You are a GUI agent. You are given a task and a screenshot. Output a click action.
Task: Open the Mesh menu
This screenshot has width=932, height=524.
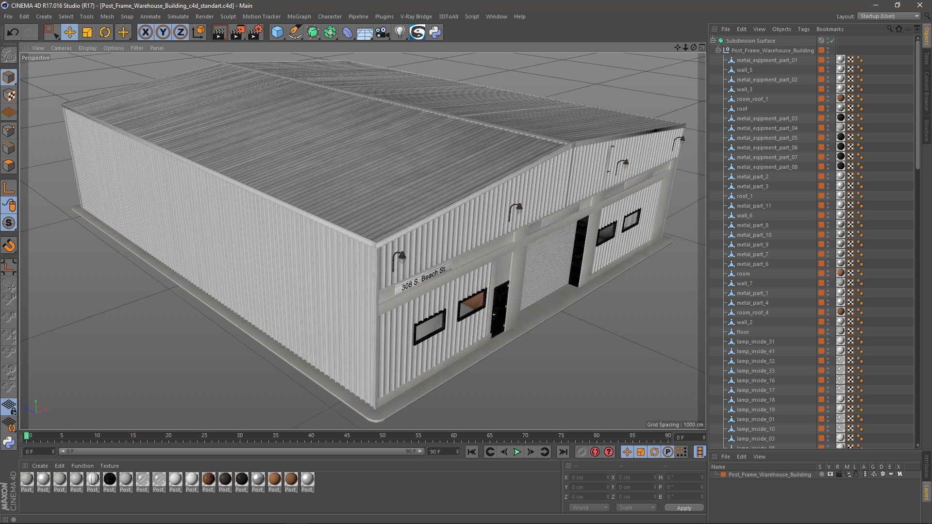pyautogui.click(x=107, y=16)
